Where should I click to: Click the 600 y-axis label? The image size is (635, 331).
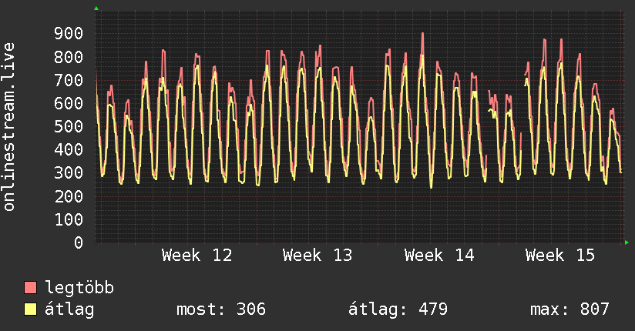(69, 103)
